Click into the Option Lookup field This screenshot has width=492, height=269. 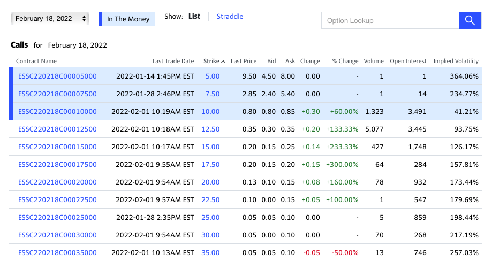390,20
